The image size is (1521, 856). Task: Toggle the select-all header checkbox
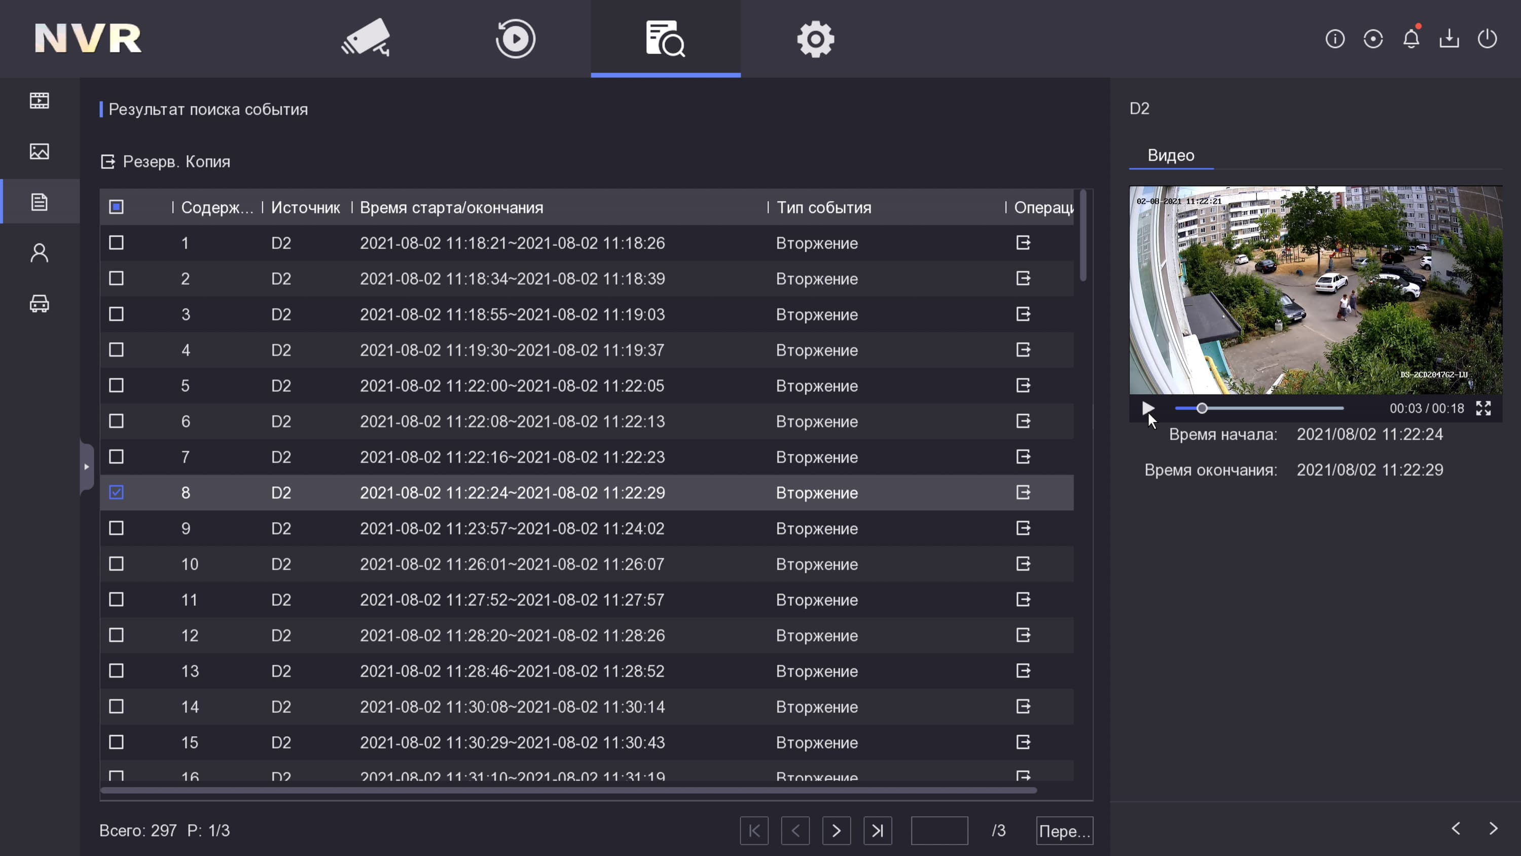pyautogui.click(x=116, y=207)
